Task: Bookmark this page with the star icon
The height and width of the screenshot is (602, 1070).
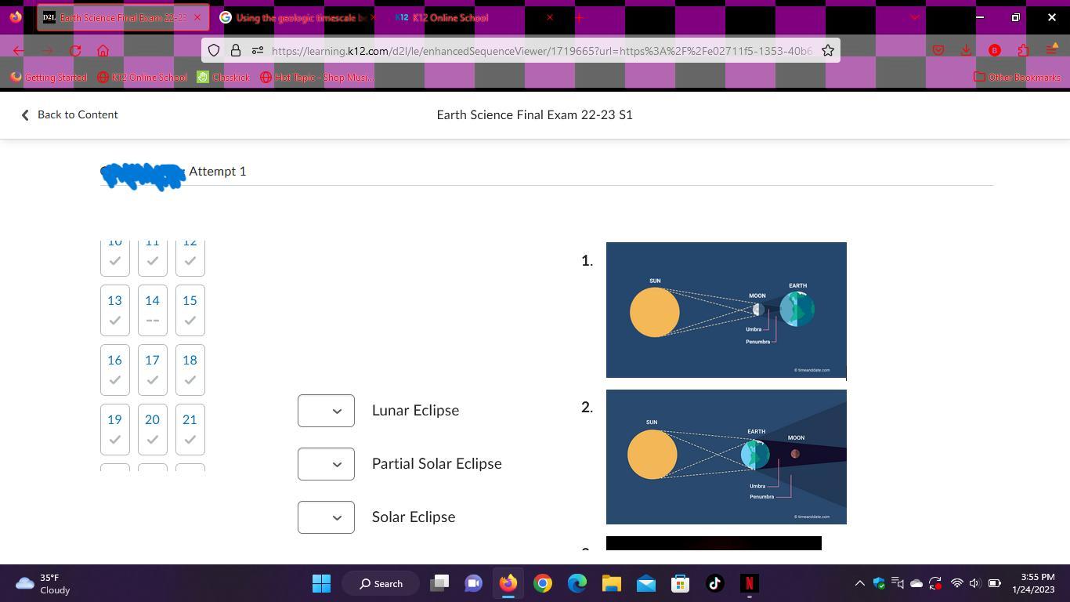Action: (x=827, y=51)
